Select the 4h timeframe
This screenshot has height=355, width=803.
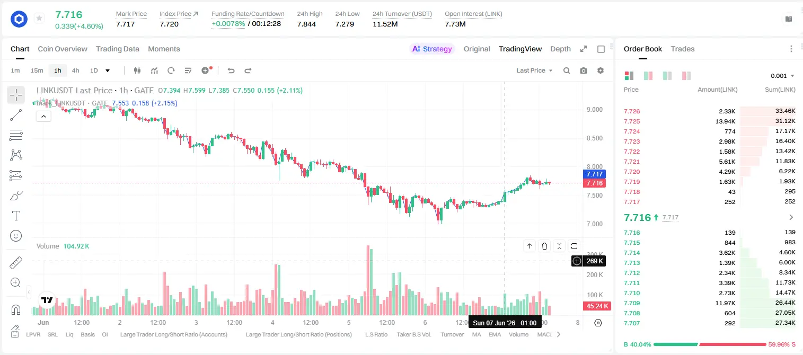[x=75, y=70]
